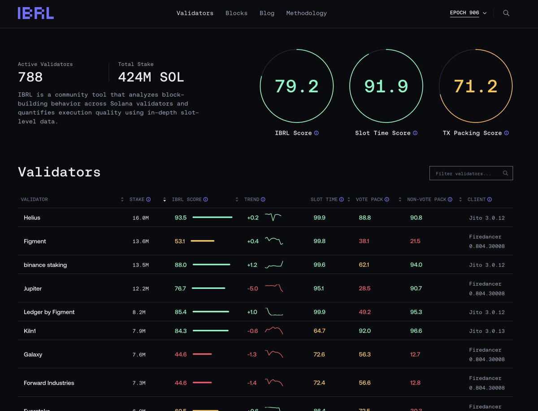Go to the Validators nav tab
538x411 pixels.
point(195,13)
